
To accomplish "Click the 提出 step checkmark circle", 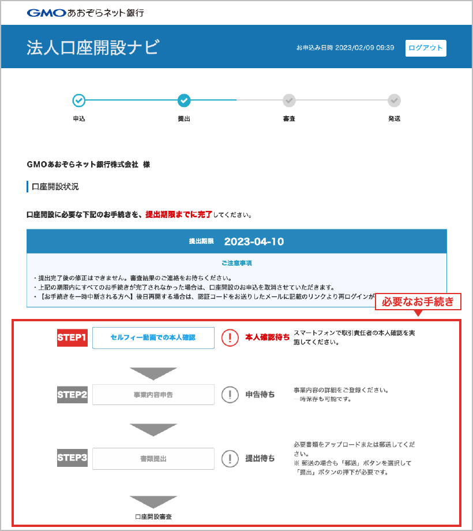I will [184, 100].
